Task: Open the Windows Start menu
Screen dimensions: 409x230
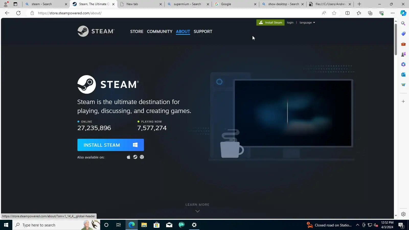Action: [x=6, y=225]
